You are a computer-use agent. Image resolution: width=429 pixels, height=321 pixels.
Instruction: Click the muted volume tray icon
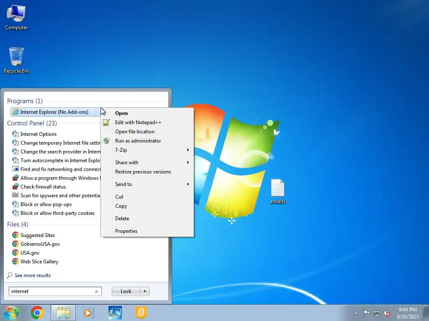[x=387, y=313]
